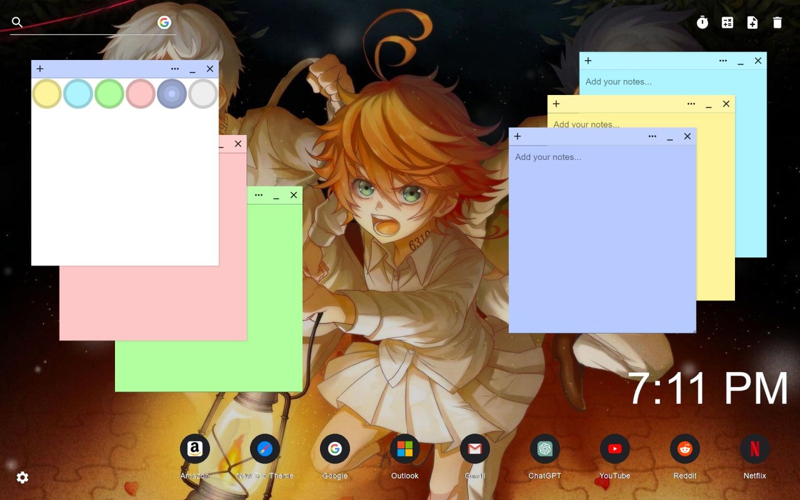Open the three-dot menu on the green note
800x500 pixels.
(259, 195)
